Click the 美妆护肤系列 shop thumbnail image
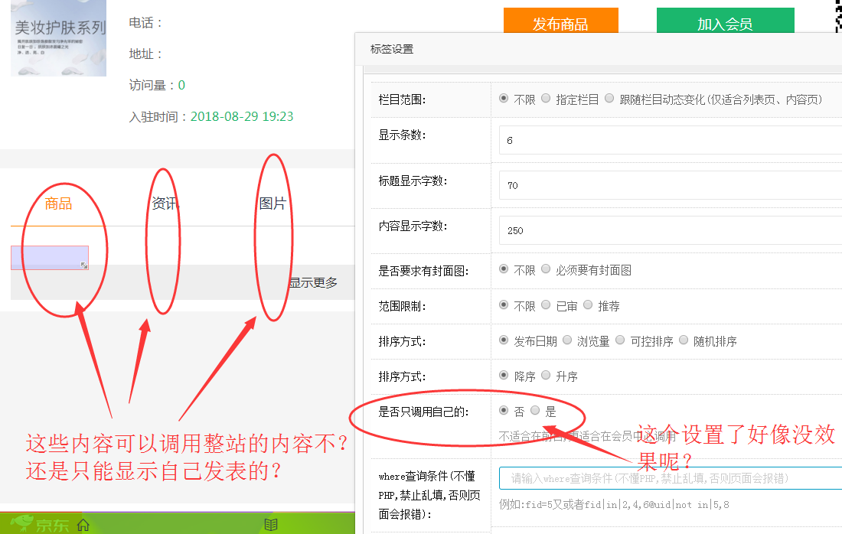 click(x=58, y=37)
